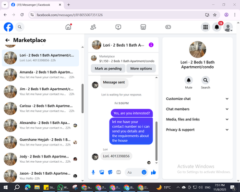
Task: Choose a GIF icon in composer
Action: click(x=119, y=172)
